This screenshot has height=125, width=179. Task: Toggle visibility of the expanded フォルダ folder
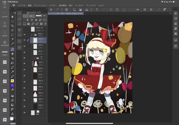pyautogui.click(x=24, y=34)
